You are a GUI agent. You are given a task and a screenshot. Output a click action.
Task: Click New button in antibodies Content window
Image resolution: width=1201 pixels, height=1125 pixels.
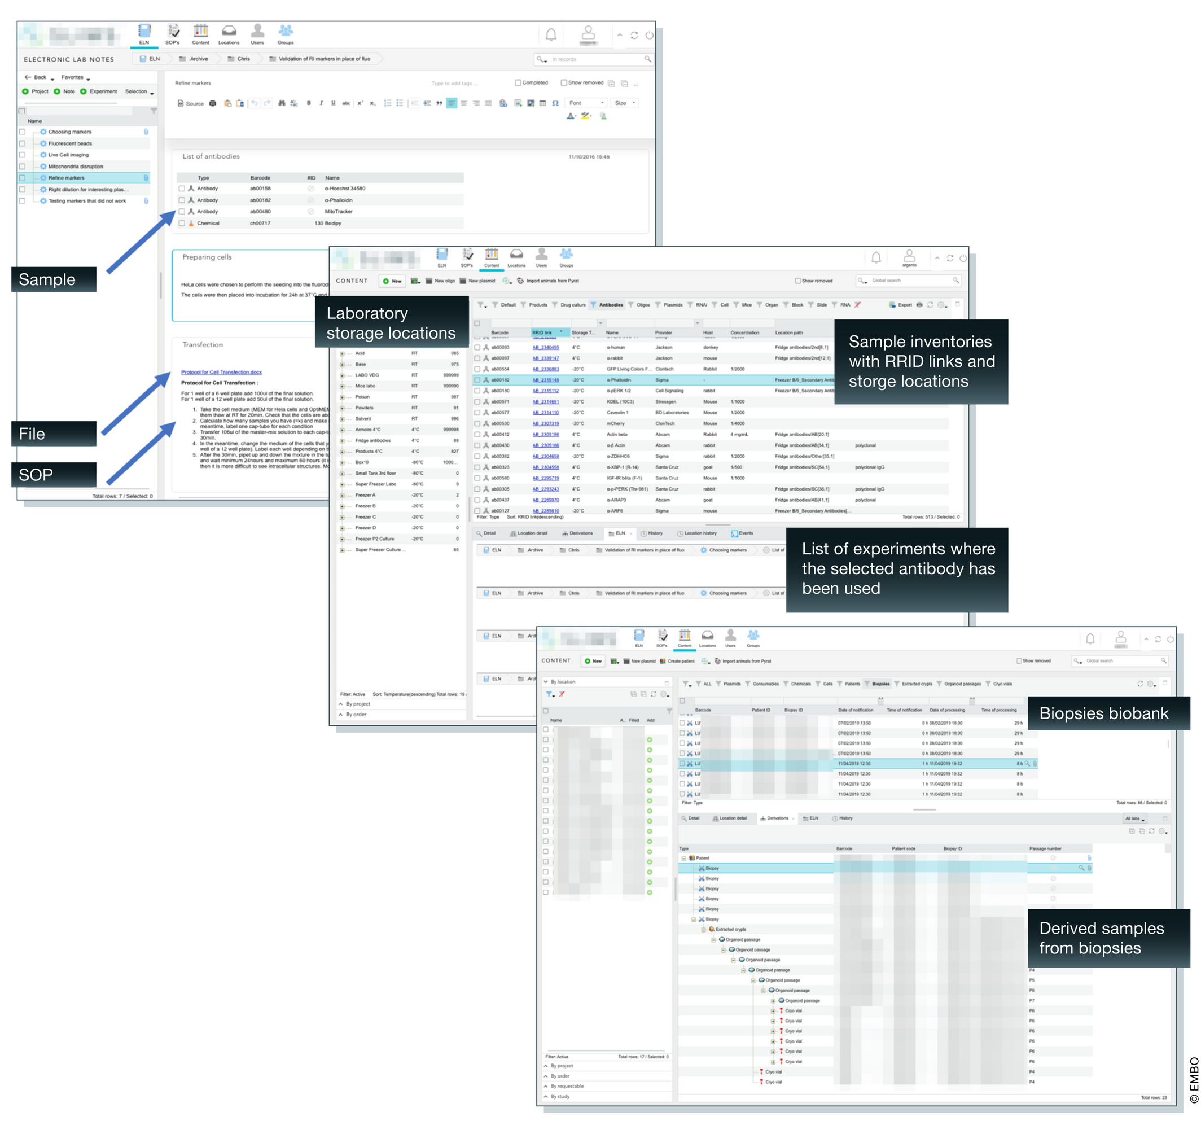point(392,281)
